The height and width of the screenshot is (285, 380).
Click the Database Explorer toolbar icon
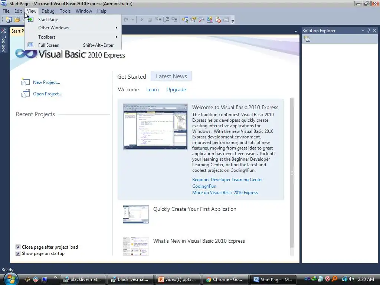point(210,20)
